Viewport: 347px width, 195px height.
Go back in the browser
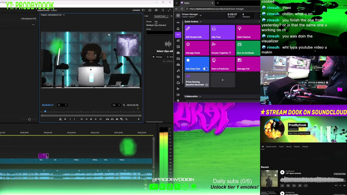coord(177,9)
